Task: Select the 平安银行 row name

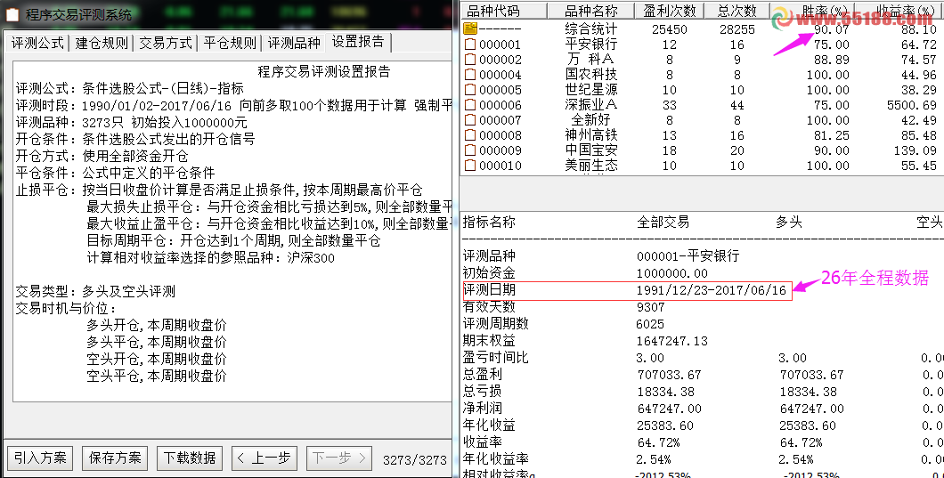Action: (x=591, y=44)
